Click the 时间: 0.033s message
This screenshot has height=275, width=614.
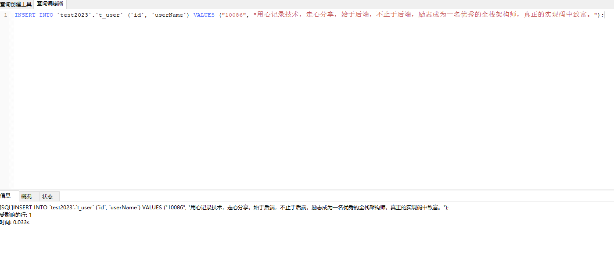(x=14, y=222)
